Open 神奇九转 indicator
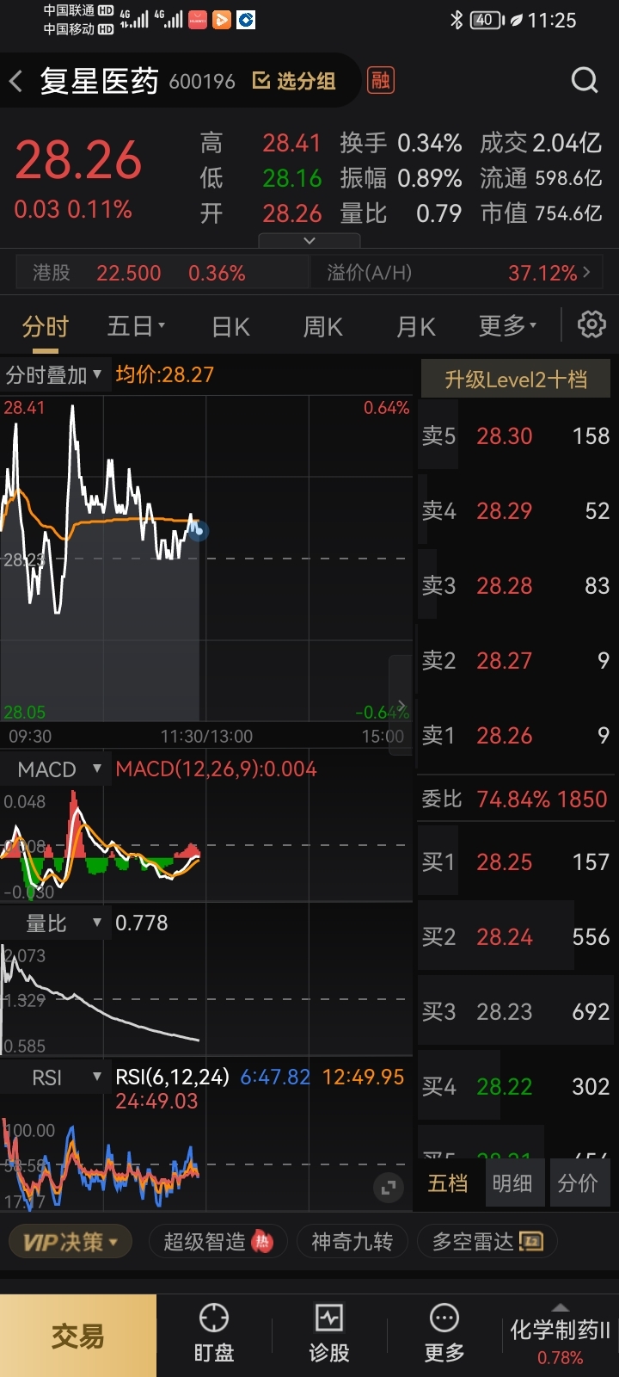Screen dimensions: 619x1377 [352, 1242]
